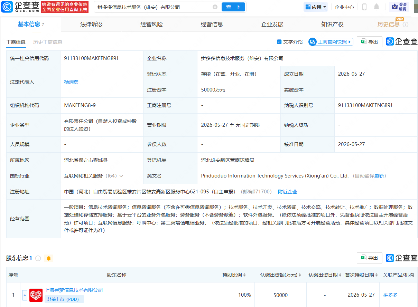Click the 附近企业 nearby companies link
418x307 pixels.
[288, 192]
